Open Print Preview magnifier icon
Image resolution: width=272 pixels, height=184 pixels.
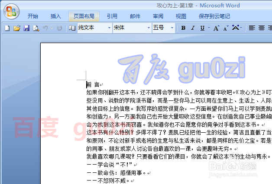coord(36,28)
